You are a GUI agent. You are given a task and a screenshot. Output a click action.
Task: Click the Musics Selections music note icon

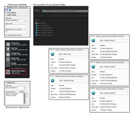coord(8,72)
